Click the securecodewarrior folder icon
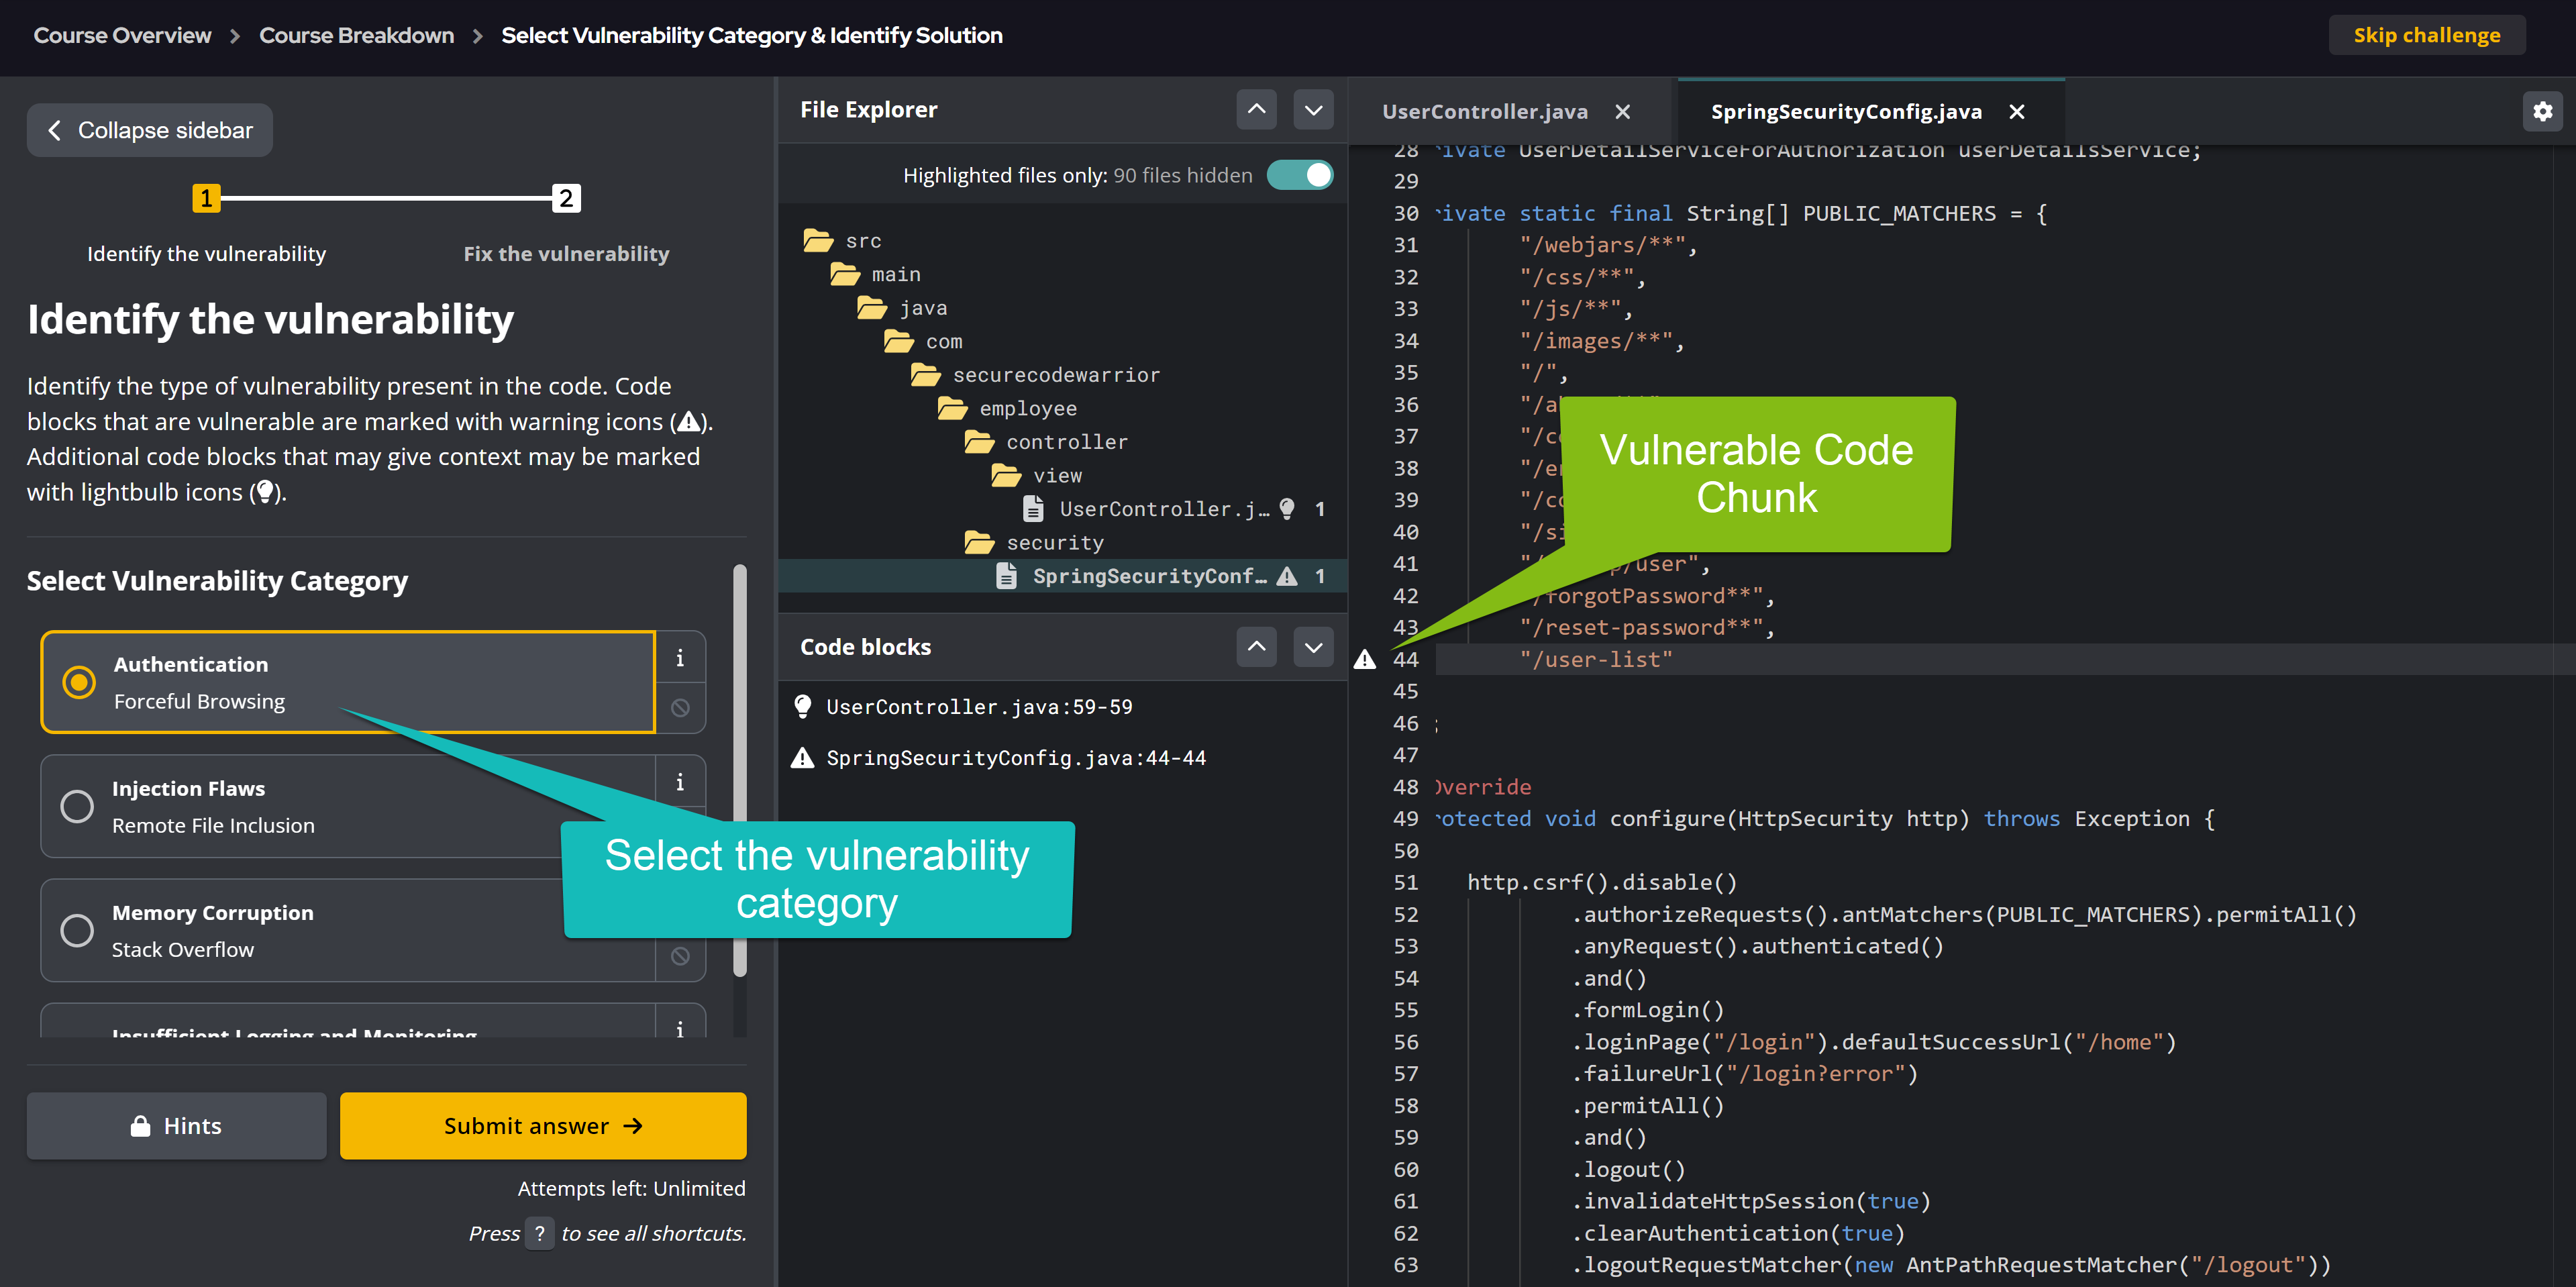Viewport: 2576px width, 1287px height. click(926, 375)
